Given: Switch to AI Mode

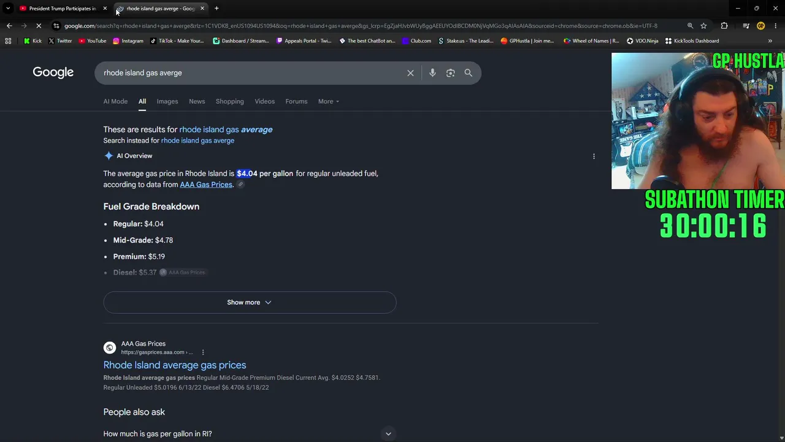Looking at the screenshot, I should (x=115, y=101).
